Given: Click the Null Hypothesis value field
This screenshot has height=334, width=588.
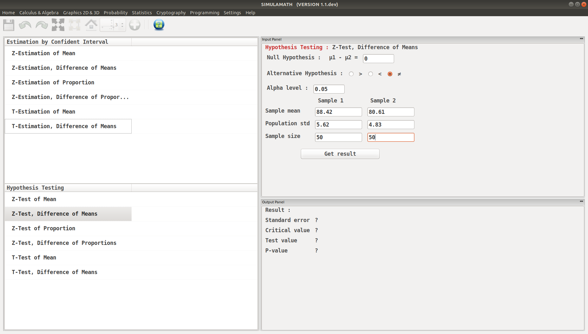Looking at the screenshot, I should [x=379, y=59].
